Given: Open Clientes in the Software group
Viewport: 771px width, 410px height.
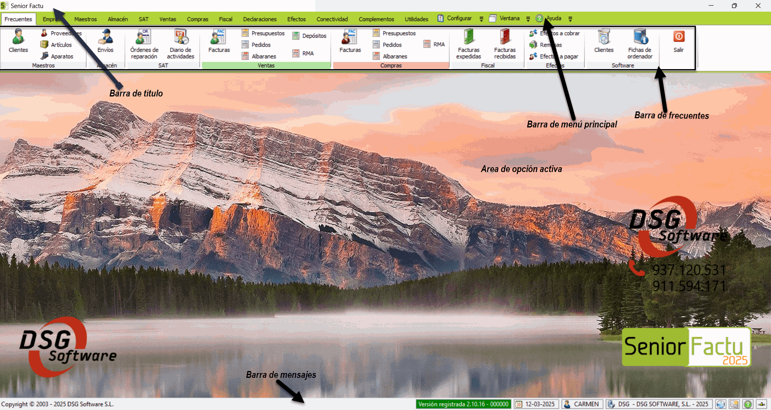Looking at the screenshot, I should [604, 41].
